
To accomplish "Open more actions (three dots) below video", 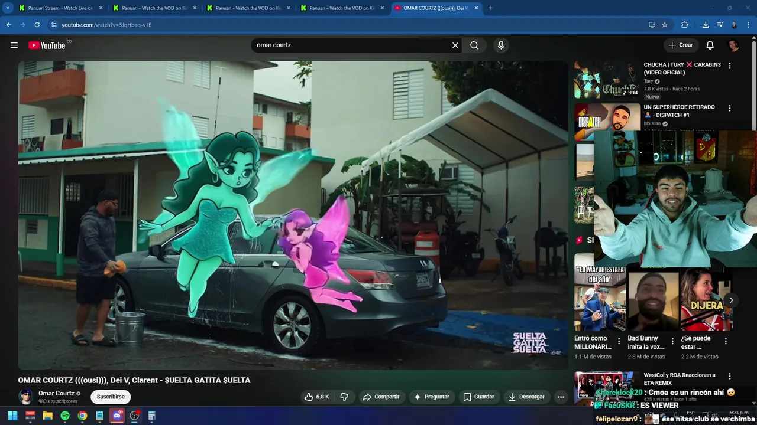I will tap(561, 397).
